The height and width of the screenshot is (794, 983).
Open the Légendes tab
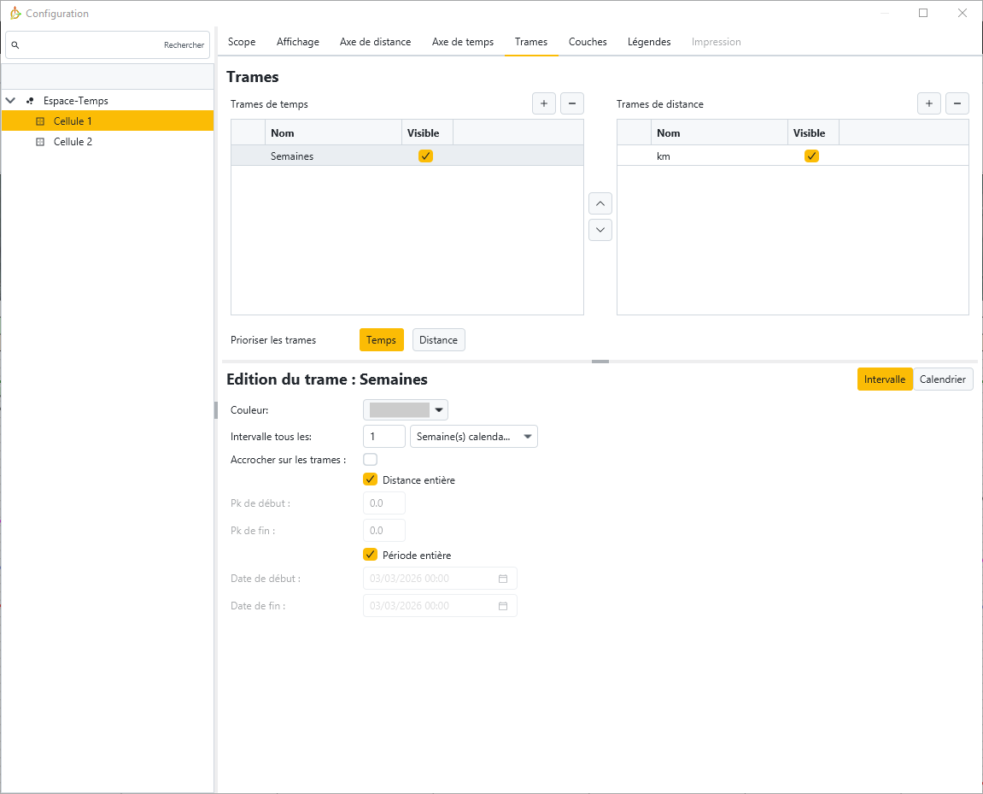648,42
